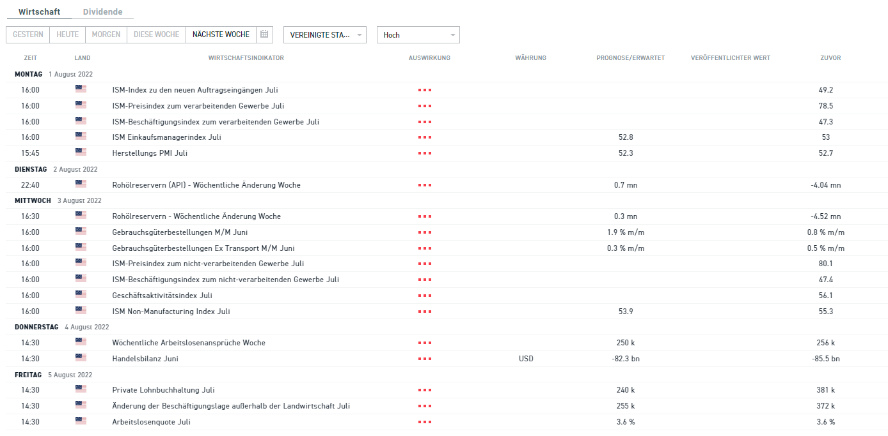888x436 pixels.
Task: Switch to the Wirtschaft tab
Action: pyautogui.click(x=39, y=12)
